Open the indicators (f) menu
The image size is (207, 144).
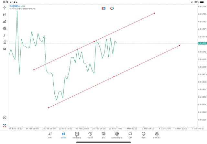(x=5, y=35)
